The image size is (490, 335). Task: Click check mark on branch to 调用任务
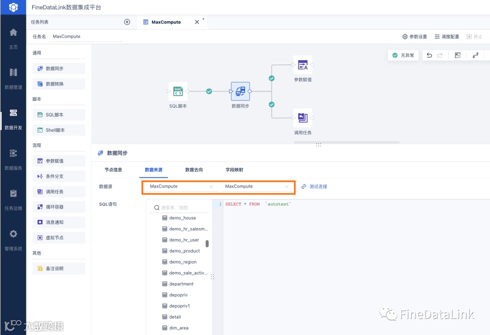272,104
